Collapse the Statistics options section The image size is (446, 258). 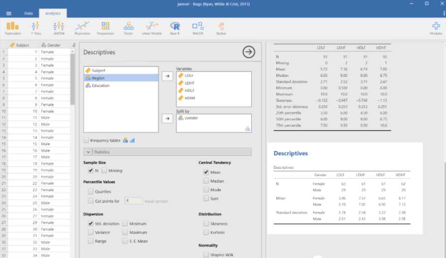pyautogui.click(x=88, y=152)
